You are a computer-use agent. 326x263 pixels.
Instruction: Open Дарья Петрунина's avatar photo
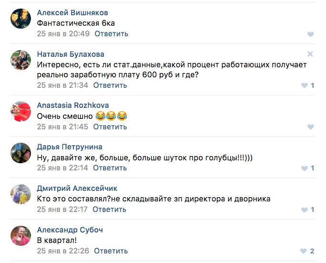(x=20, y=152)
